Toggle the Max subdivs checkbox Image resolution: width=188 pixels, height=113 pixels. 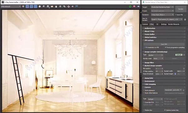click(144, 71)
